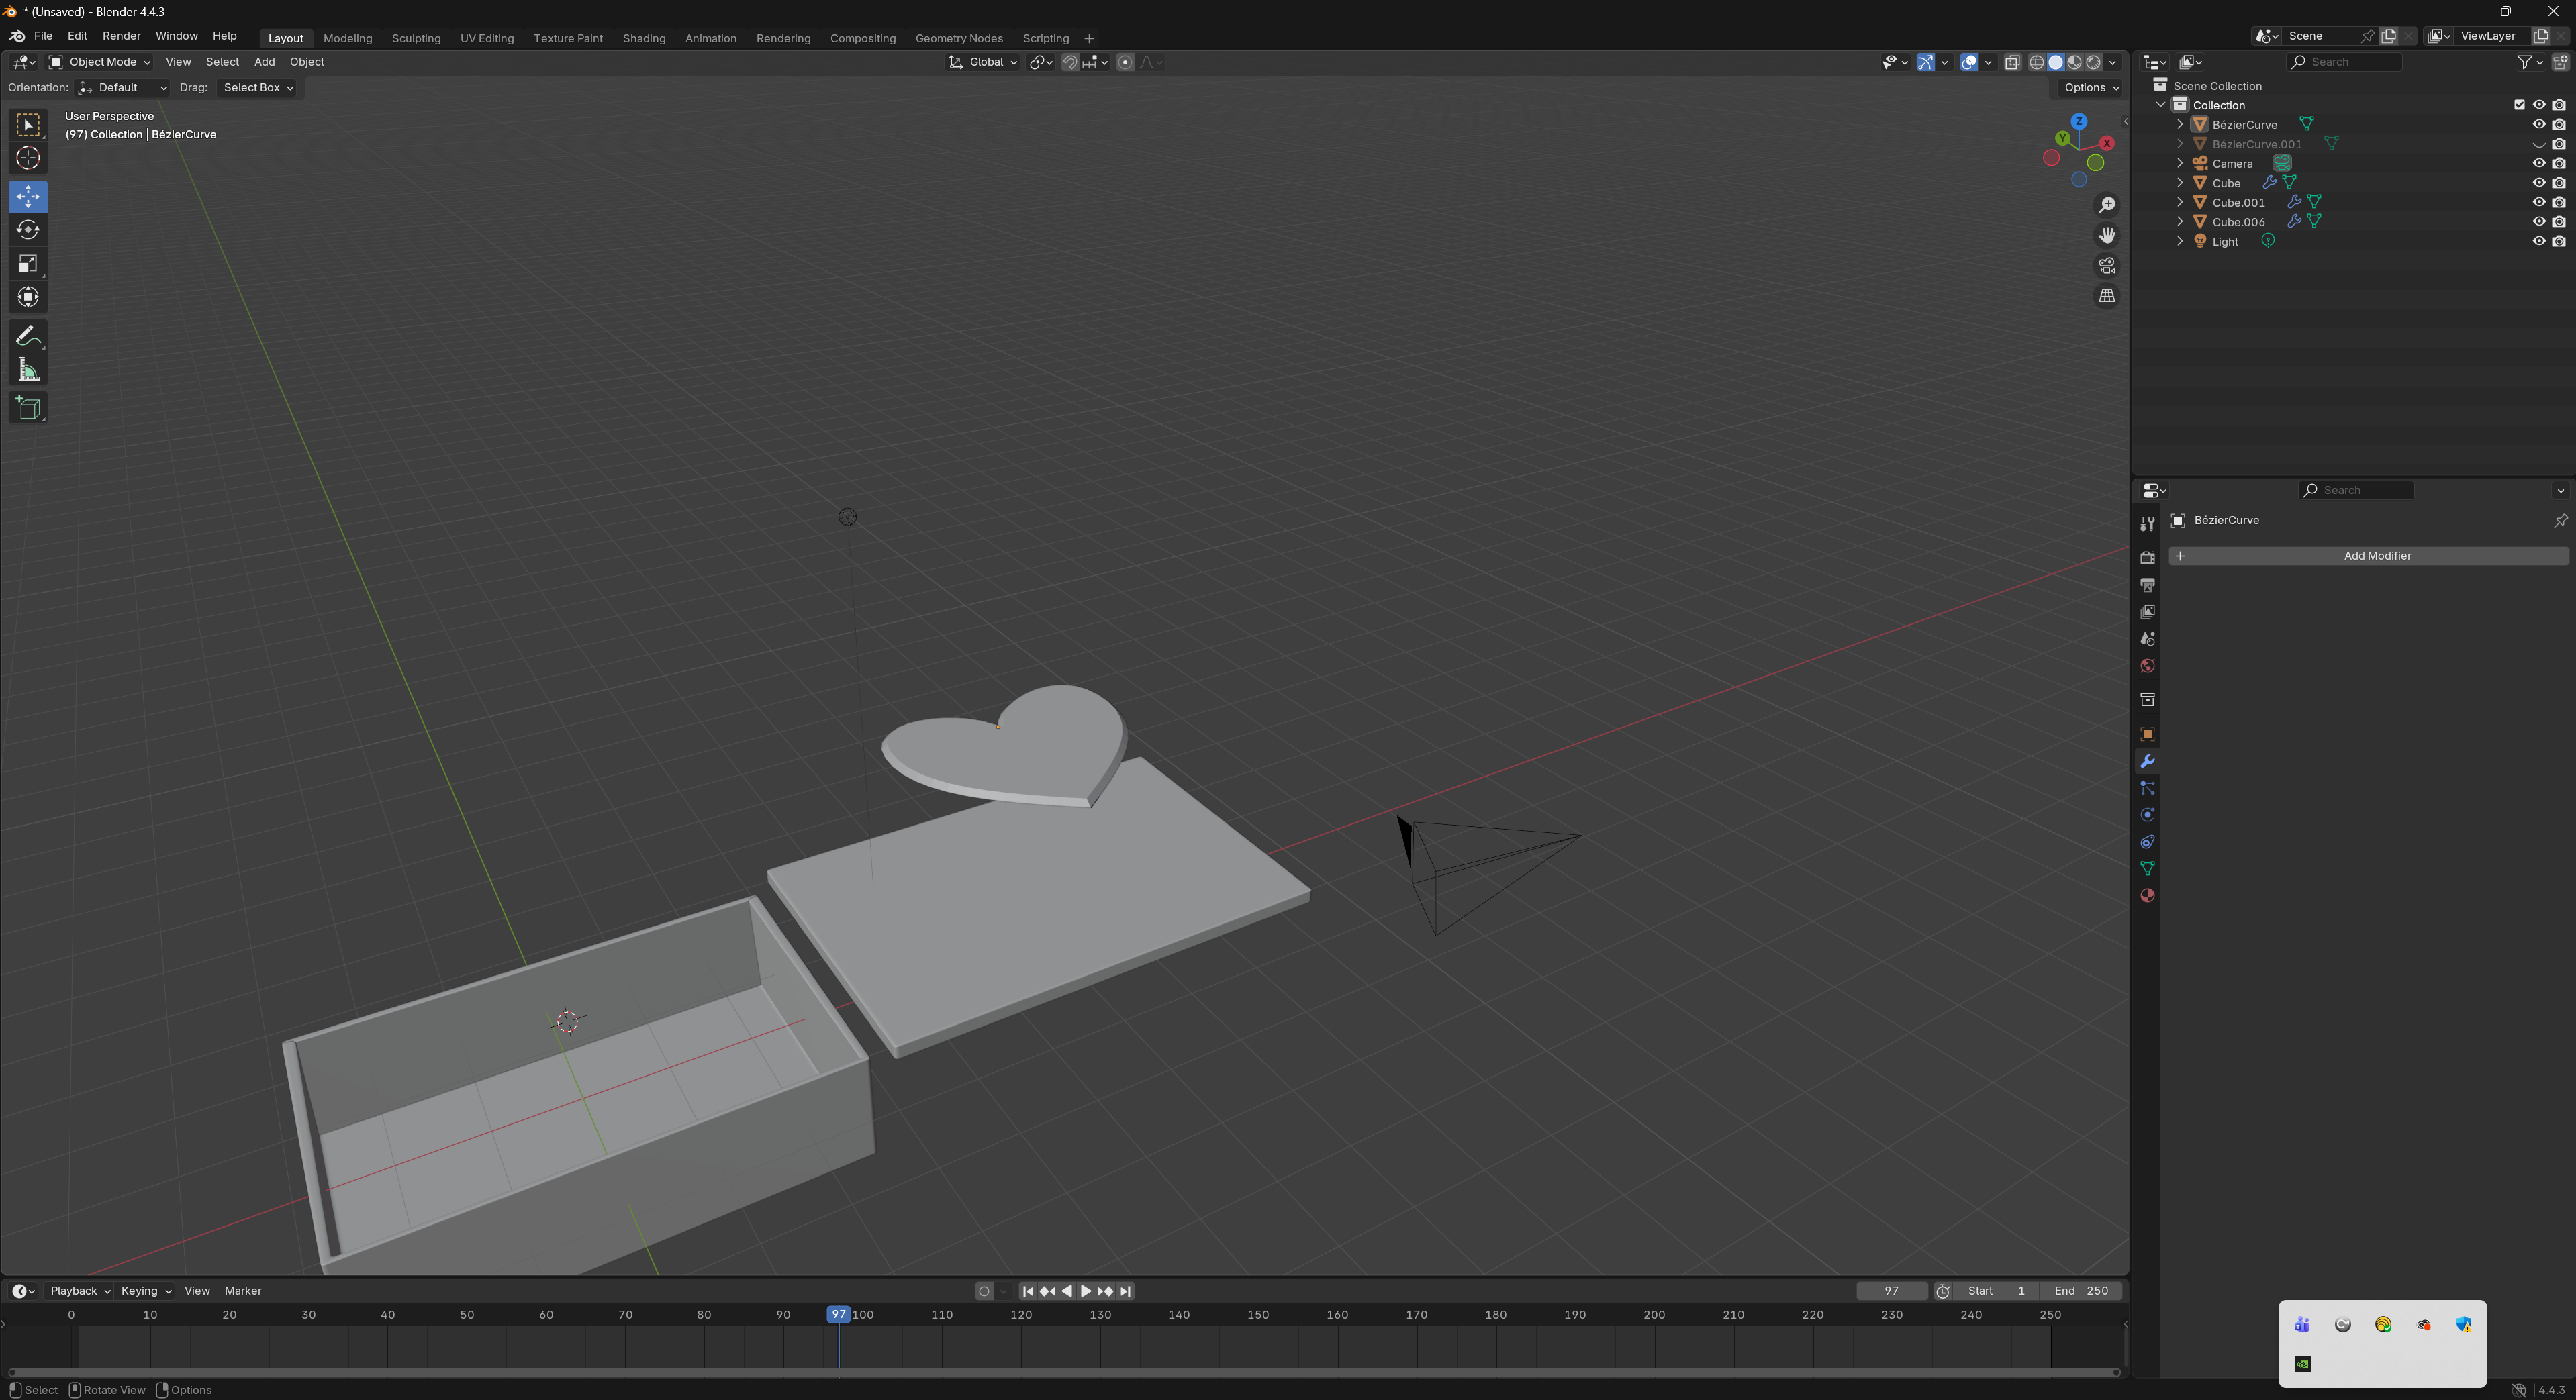The image size is (2576, 1400).
Task: Click the End frame 250 field
Action: [2081, 1291]
